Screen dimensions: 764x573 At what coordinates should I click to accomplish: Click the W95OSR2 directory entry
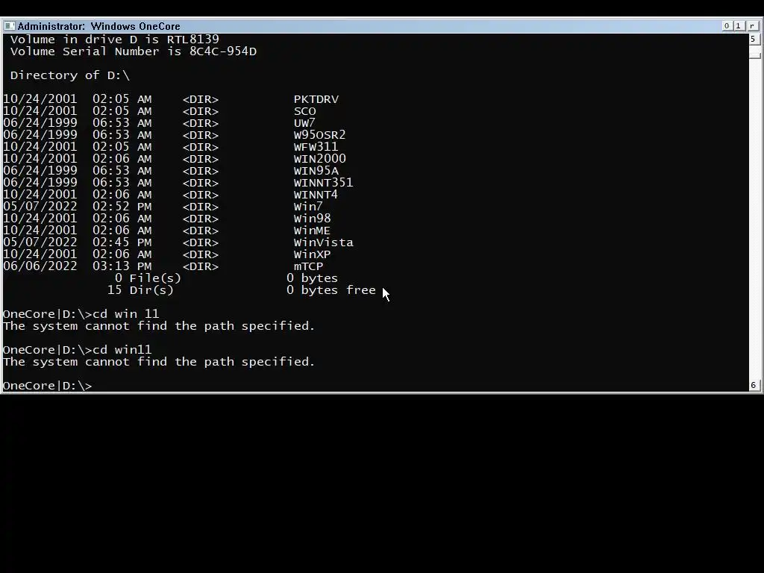coord(319,135)
